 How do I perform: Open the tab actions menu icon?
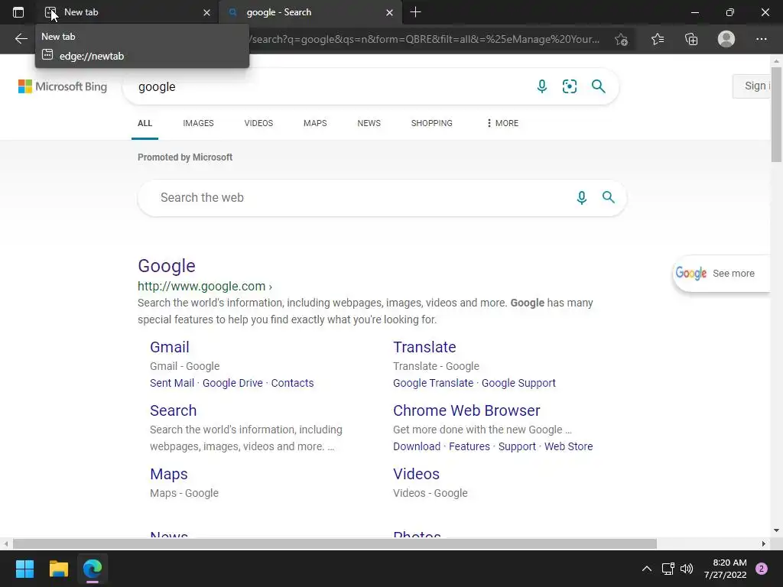click(18, 12)
